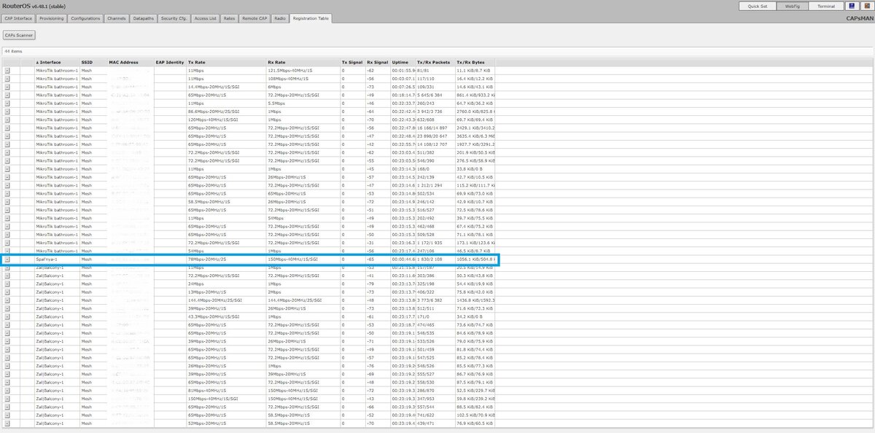Click the CAPs Scanner button
This screenshot has height=433, width=875.
(19, 35)
